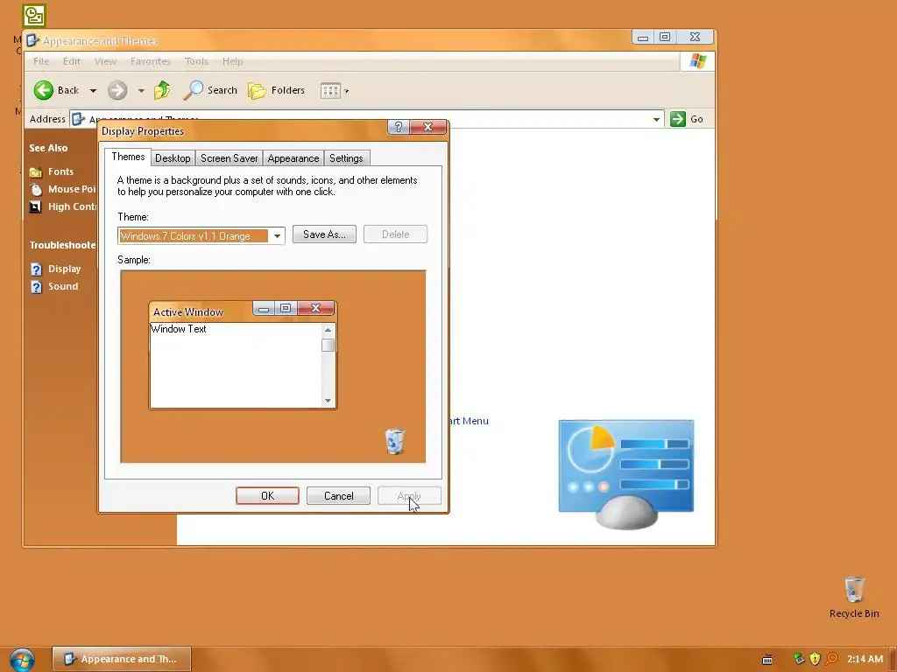Click the security shield tray icon
Screen dimensions: 897x672
(x=816, y=659)
